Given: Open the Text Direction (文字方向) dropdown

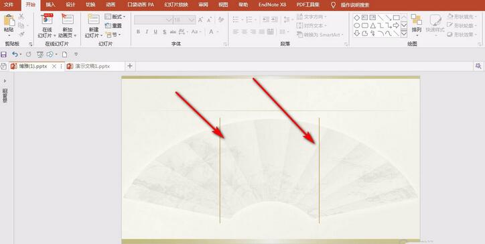Looking at the screenshot, I should (312, 17).
